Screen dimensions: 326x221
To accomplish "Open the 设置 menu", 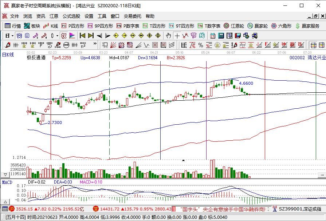I will (89, 16).
